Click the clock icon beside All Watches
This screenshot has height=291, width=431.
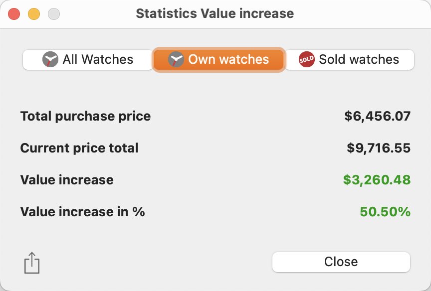50,59
